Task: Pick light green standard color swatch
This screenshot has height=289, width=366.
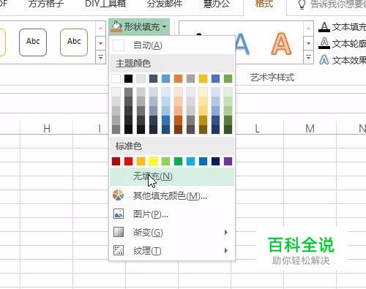Action: click(x=165, y=161)
